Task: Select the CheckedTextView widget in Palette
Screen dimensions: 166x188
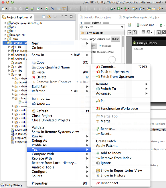Action: [105, 52]
